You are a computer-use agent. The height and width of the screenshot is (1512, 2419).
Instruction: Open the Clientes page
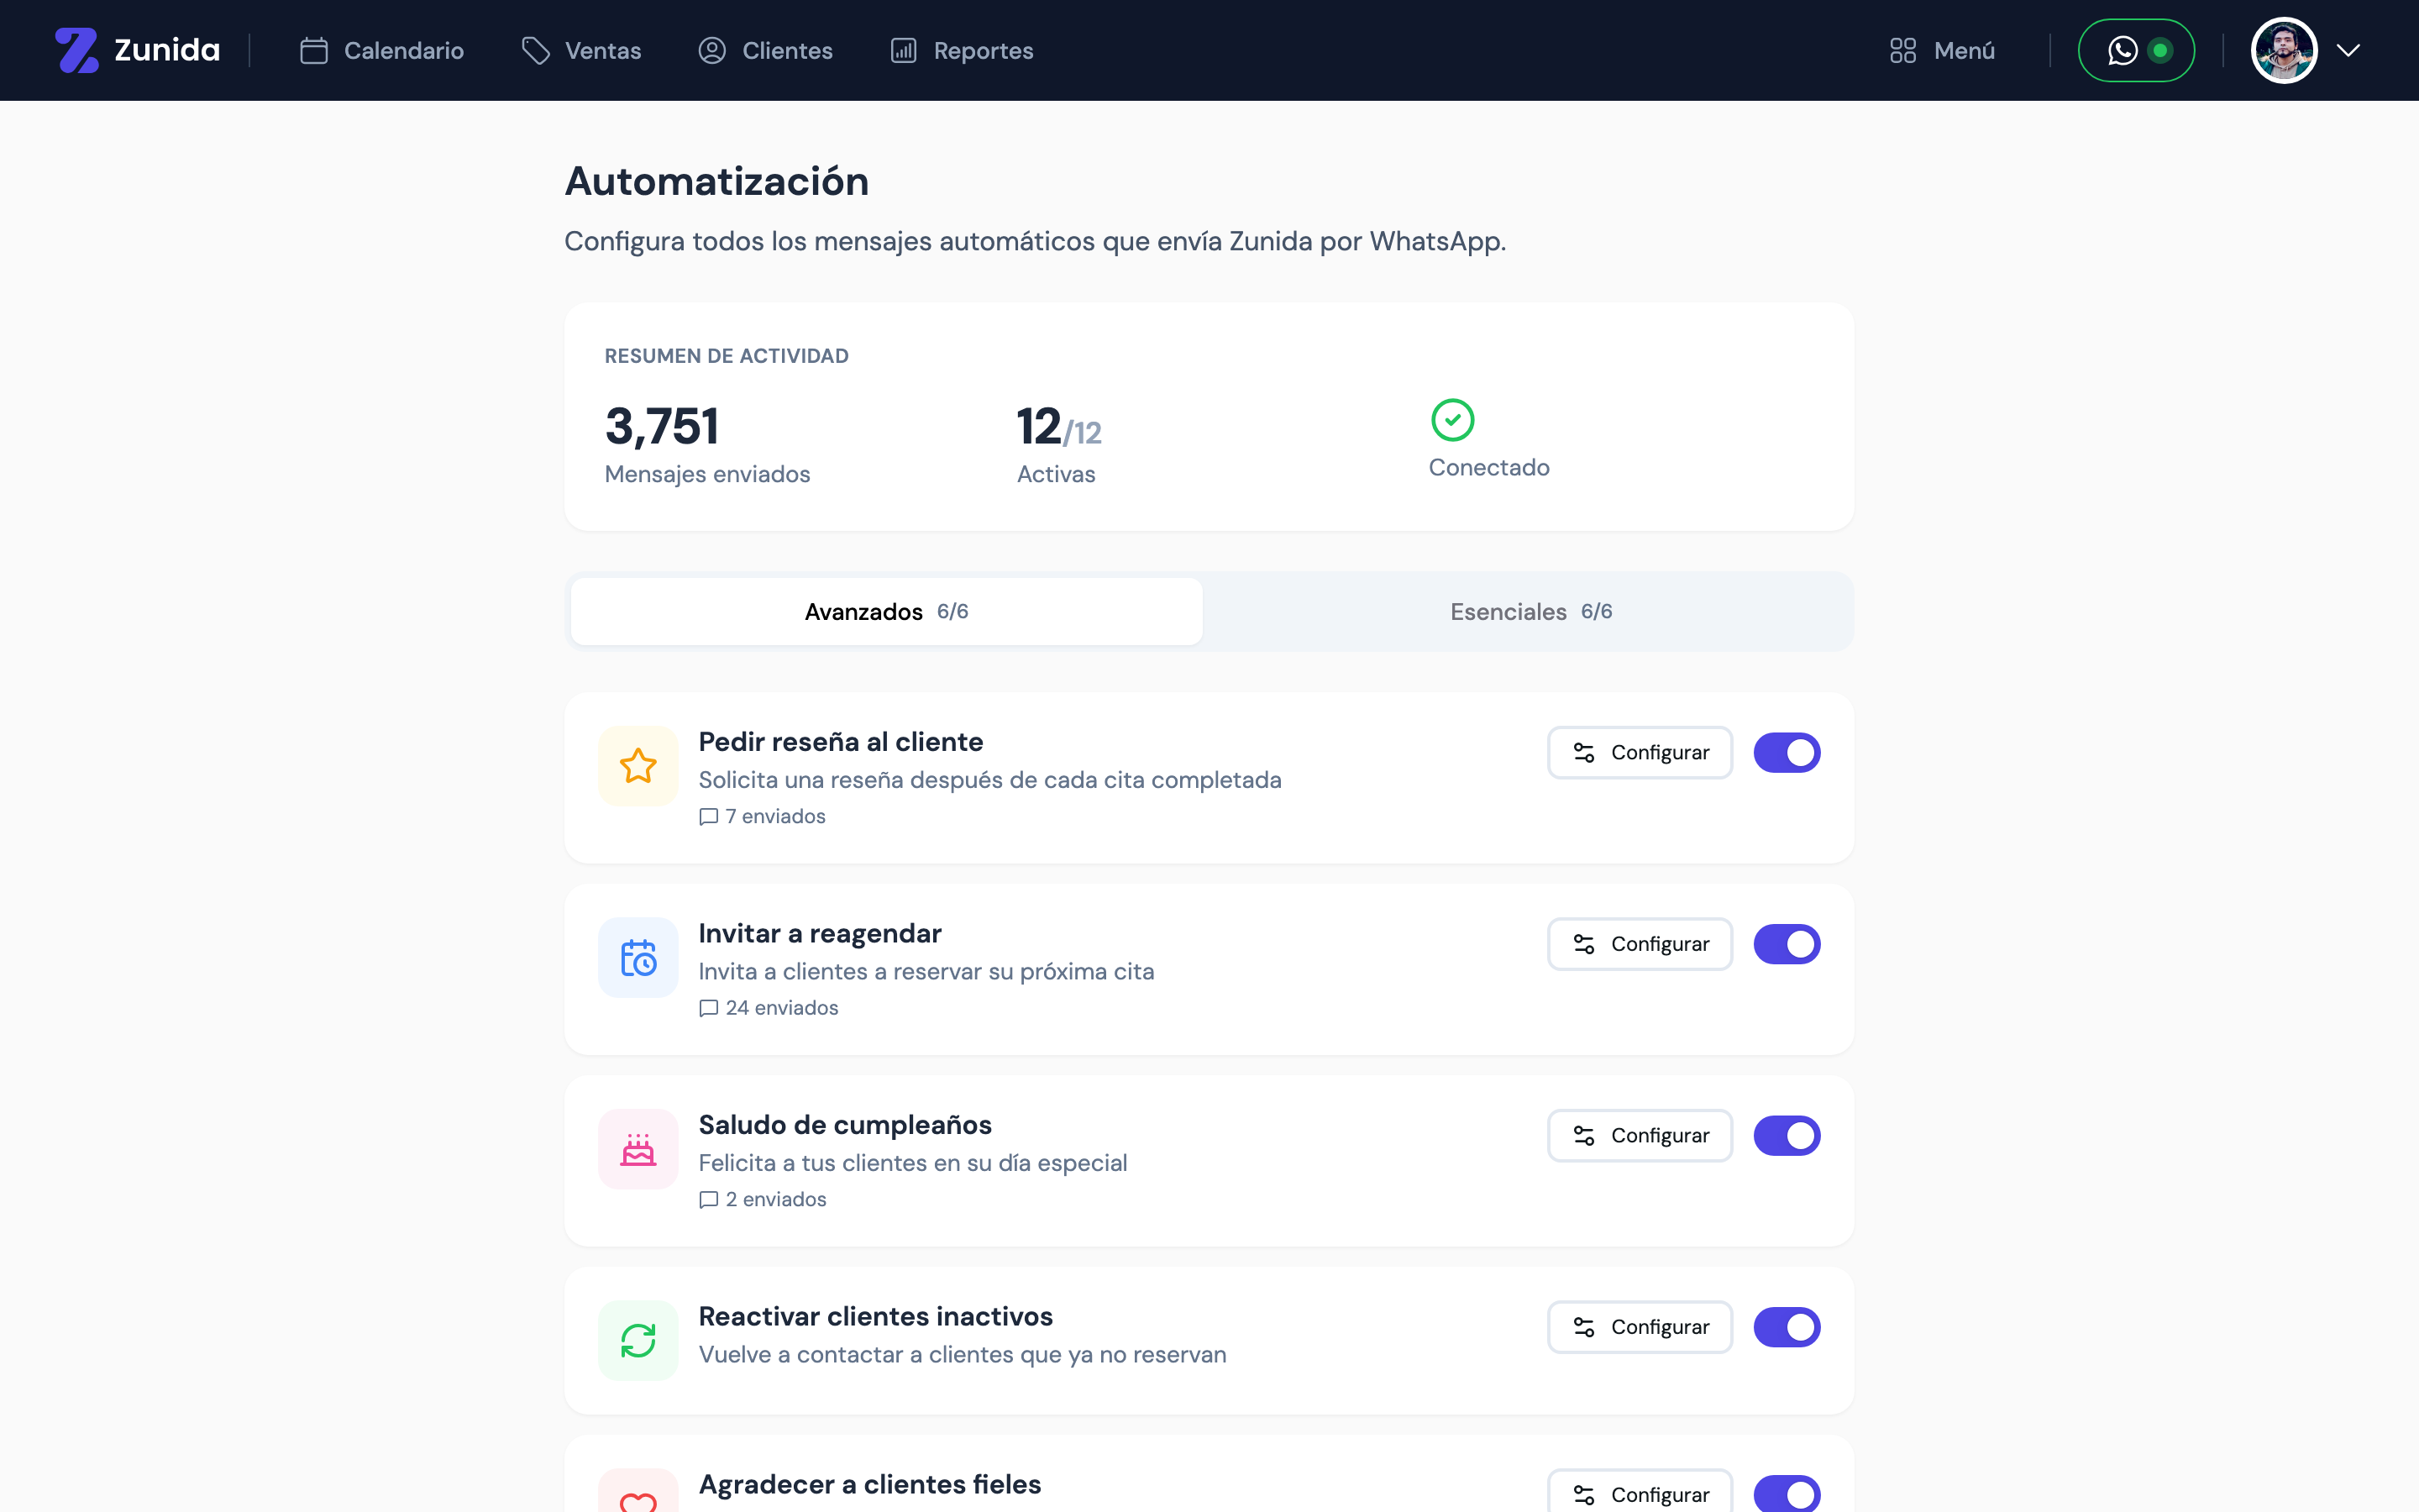point(766,50)
